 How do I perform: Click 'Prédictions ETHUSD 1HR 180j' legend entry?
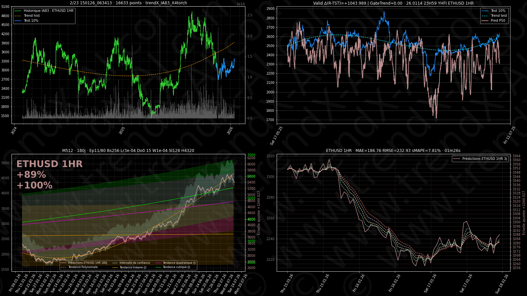tap(87, 263)
